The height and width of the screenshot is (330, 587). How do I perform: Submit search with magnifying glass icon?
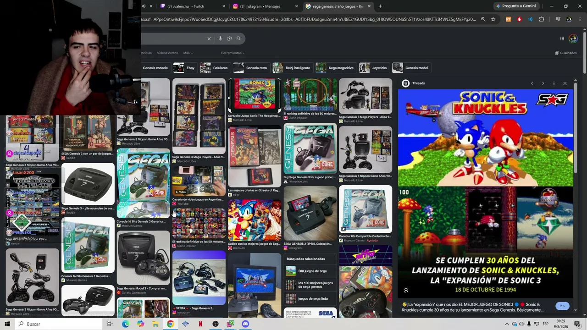pyautogui.click(x=238, y=38)
